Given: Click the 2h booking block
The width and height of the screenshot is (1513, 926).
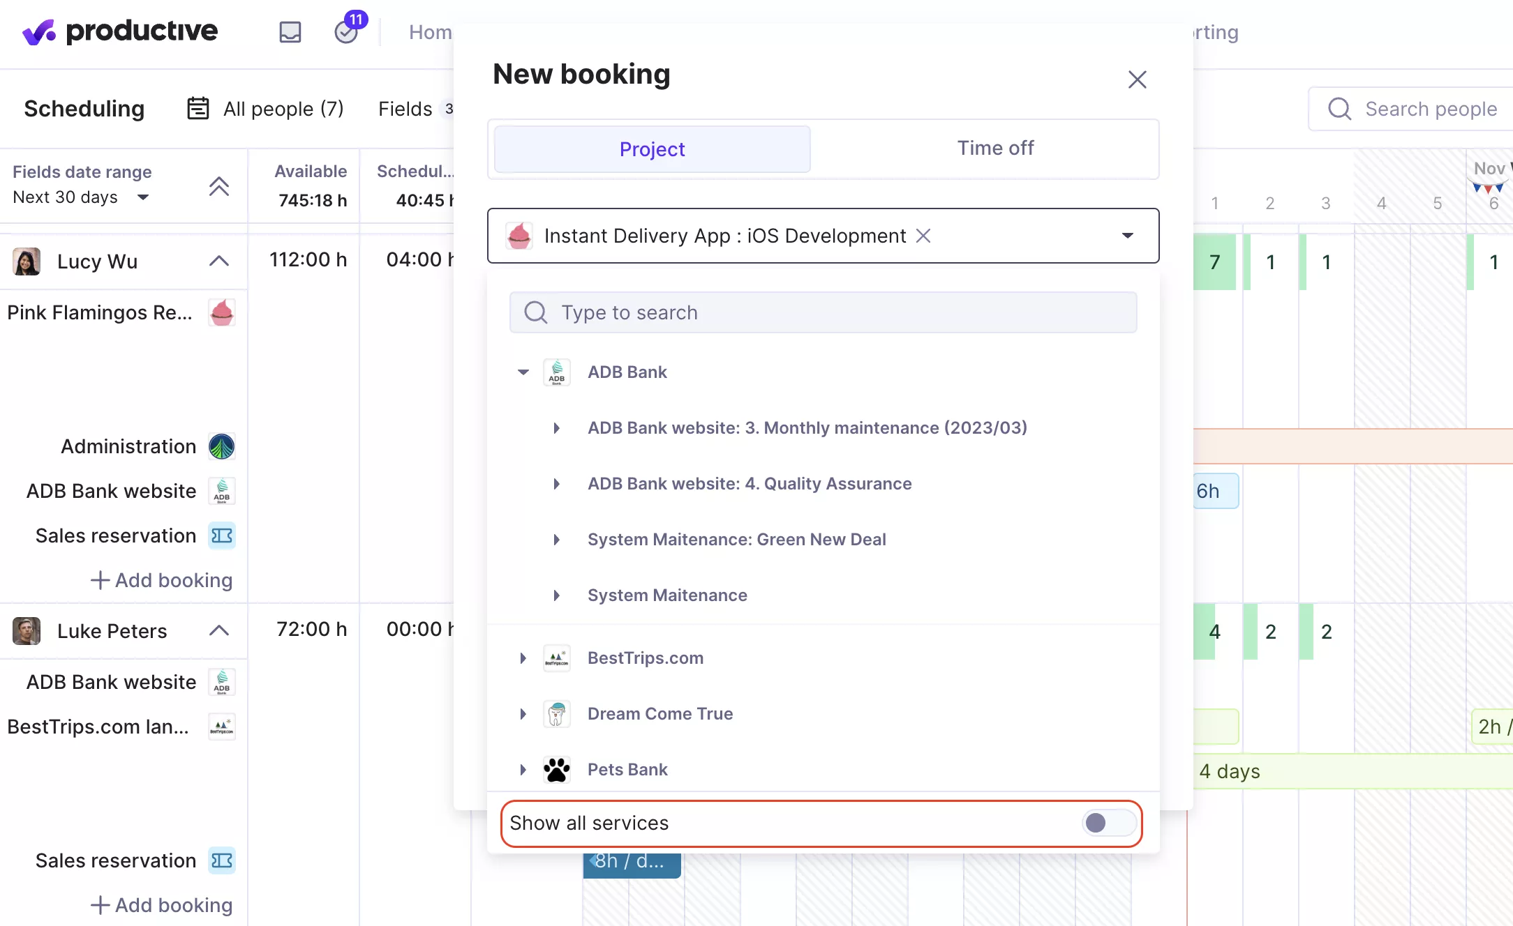Looking at the screenshot, I should [1491, 727].
